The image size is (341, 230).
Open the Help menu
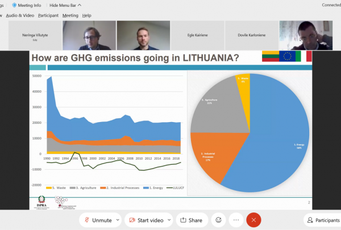coord(87,15)
